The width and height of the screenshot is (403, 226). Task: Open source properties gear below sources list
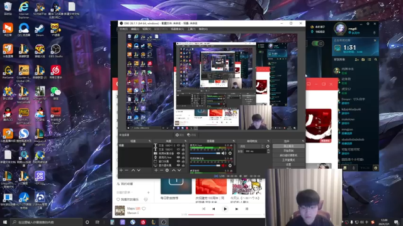pyautogui.click(x=167, y=170)
